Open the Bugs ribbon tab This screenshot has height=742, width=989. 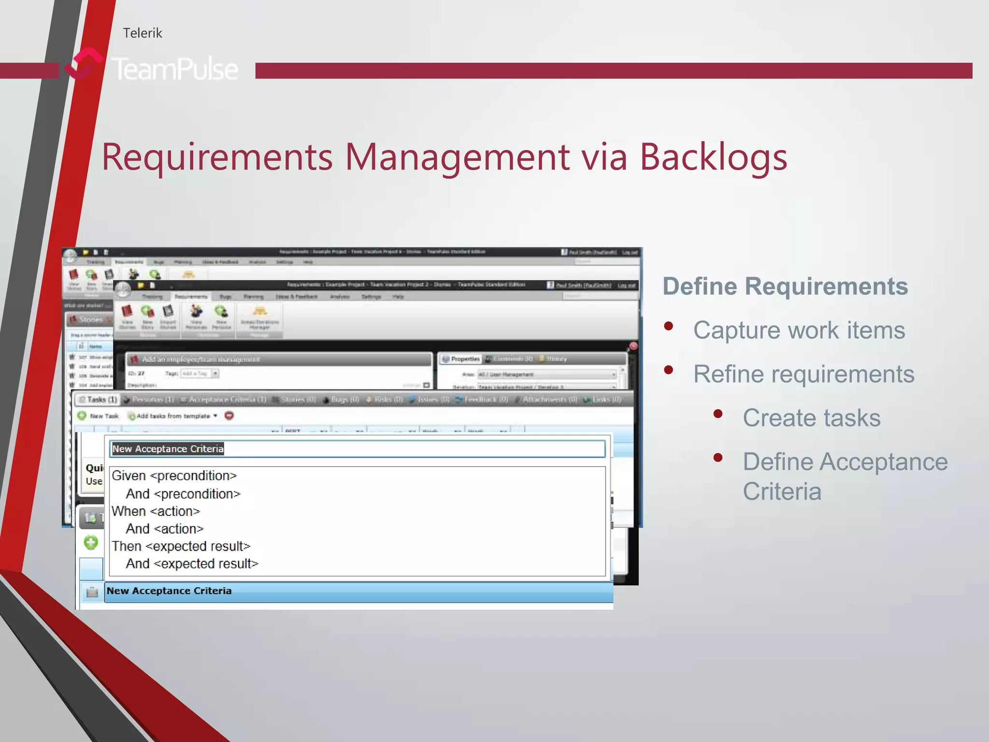pos(226,297)
